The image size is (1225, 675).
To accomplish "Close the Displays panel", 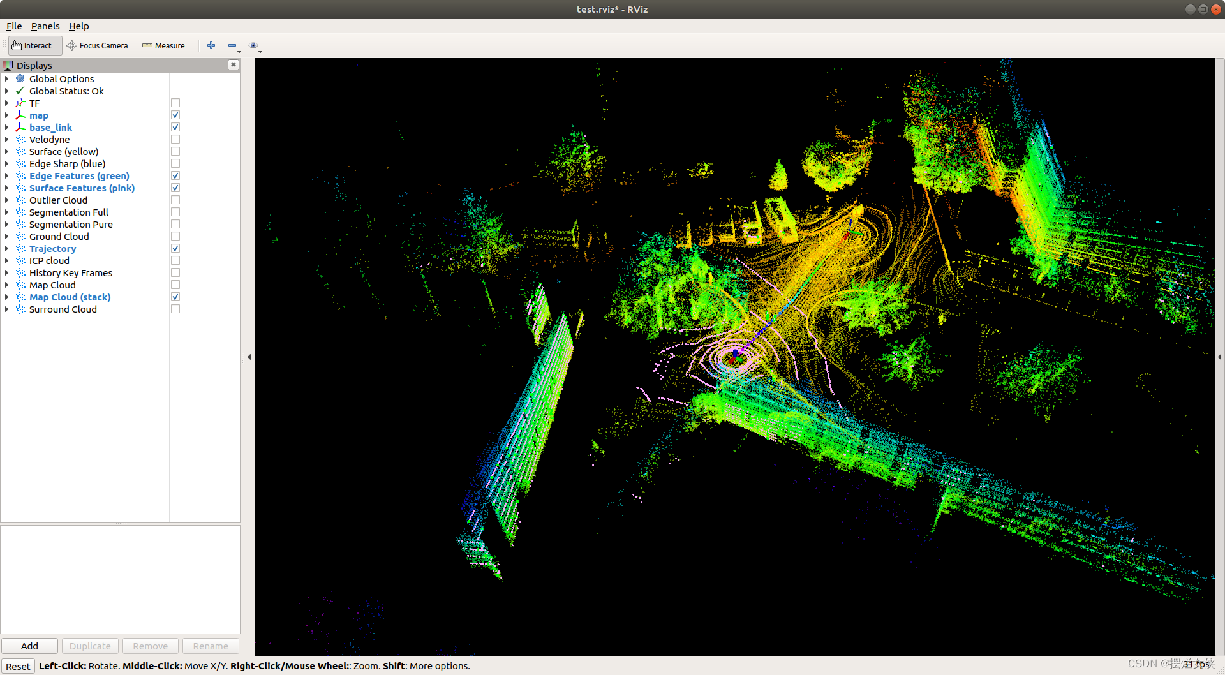I will tap(234, 64).
